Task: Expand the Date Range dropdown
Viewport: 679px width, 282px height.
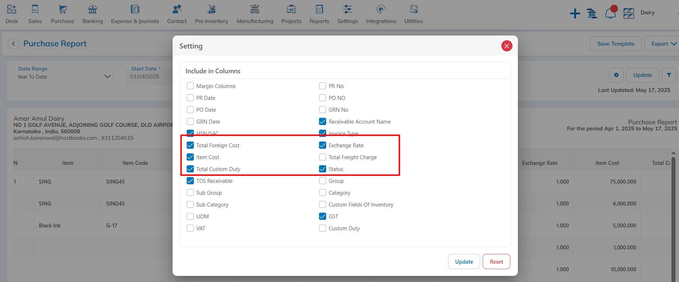Action: pos(63,77)
